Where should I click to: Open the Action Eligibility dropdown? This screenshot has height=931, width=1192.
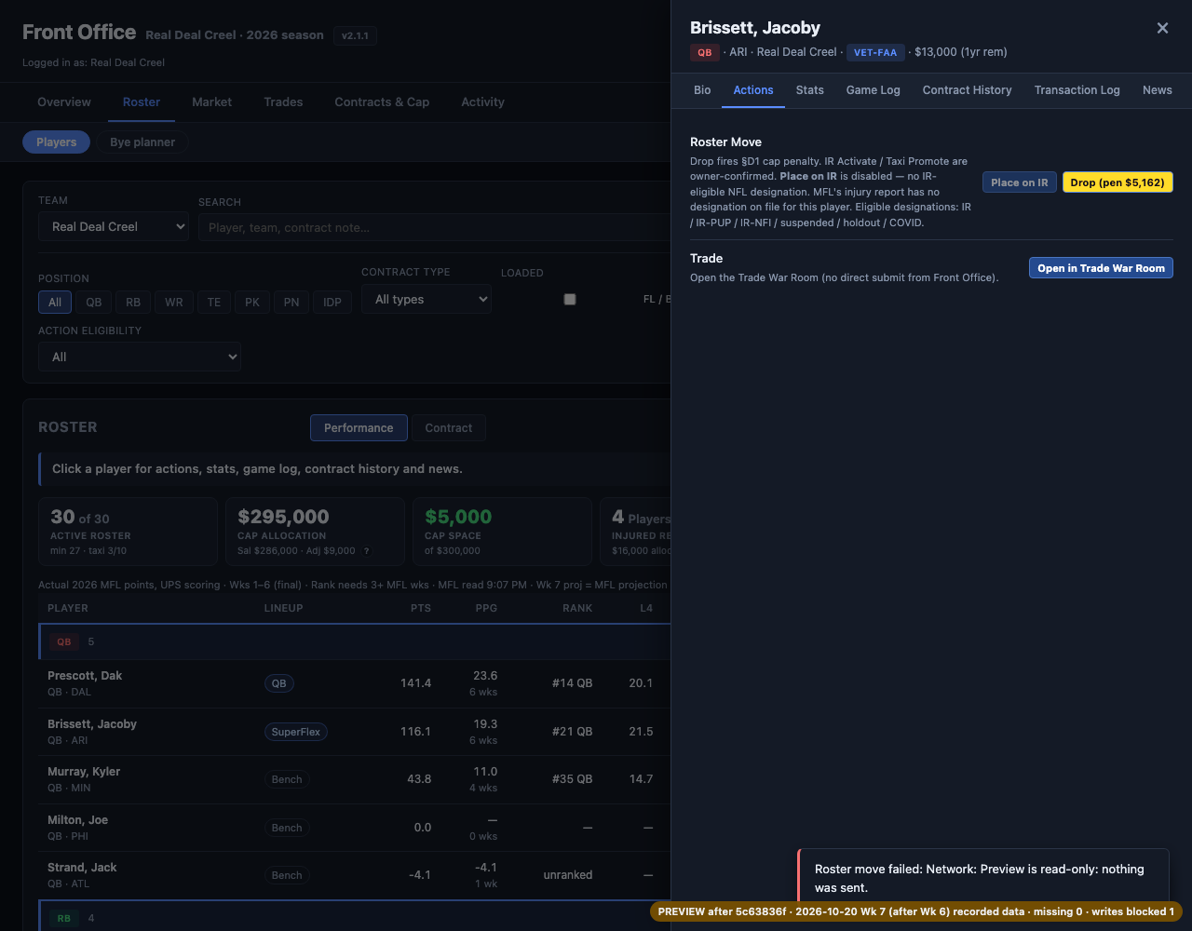click(140, 357)
